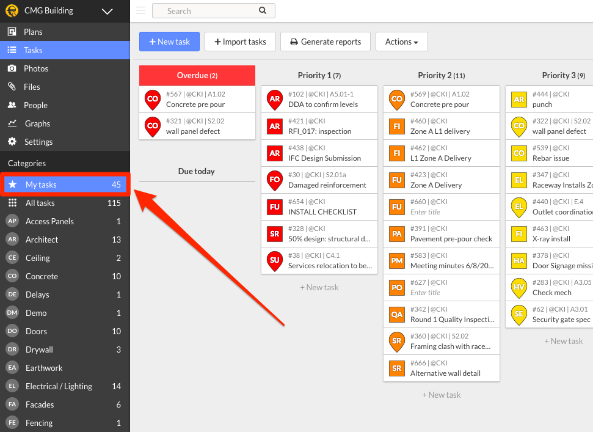
Task: Click the QA badge on Round 1 Quality Inspection
Action: click(x=397, y=314)
